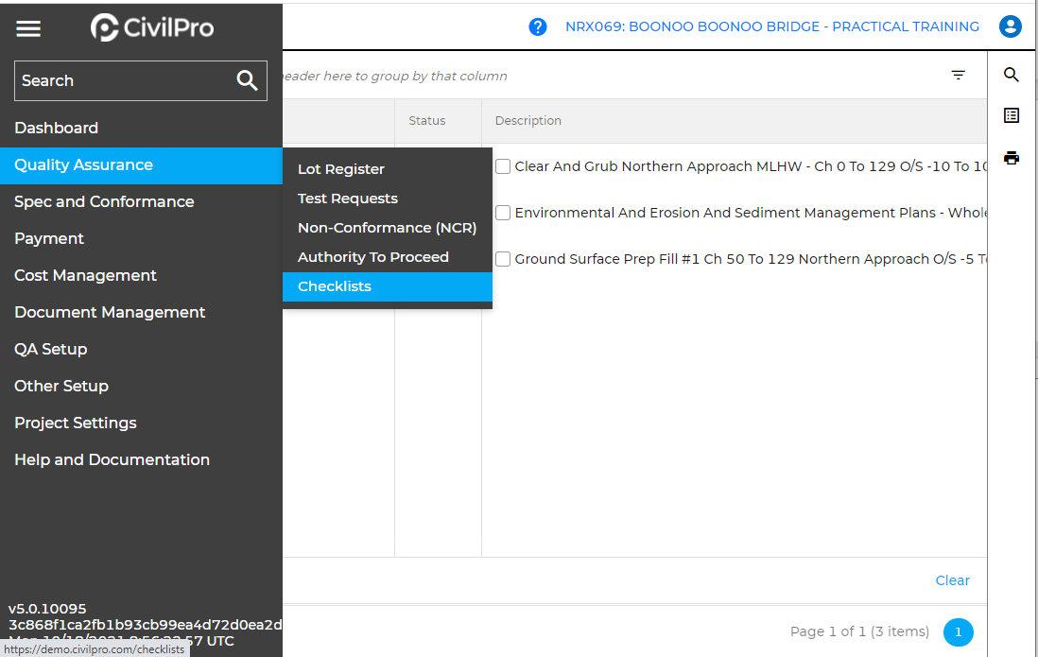This screenshot has height=657, width=1038.
Task: Open the NRX069 Boonoo Boonoo Bridge project link
Action: (771, 26)
